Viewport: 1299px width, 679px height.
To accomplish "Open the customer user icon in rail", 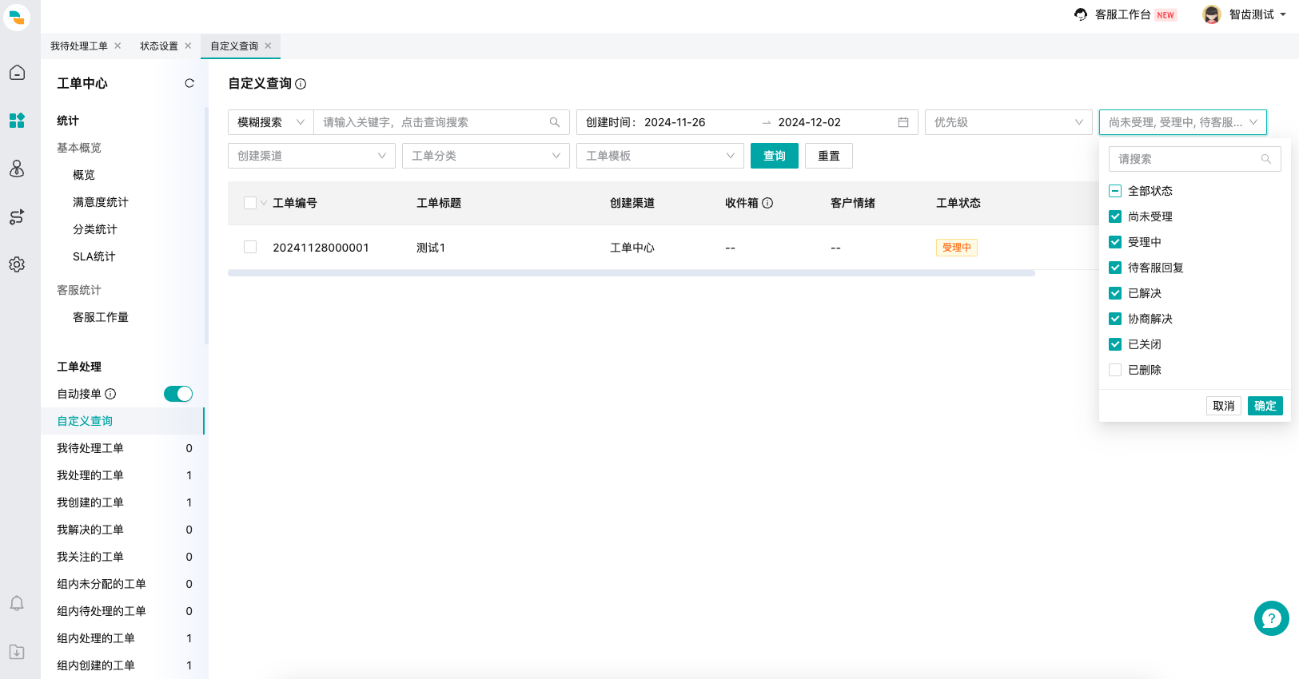I will (x=17, y=169).
